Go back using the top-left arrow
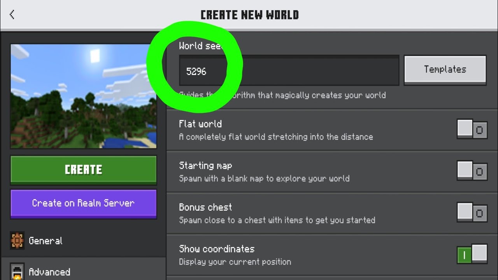Viewport: 498px width, 280px height. pyautogui.click(x=12, y=15)
